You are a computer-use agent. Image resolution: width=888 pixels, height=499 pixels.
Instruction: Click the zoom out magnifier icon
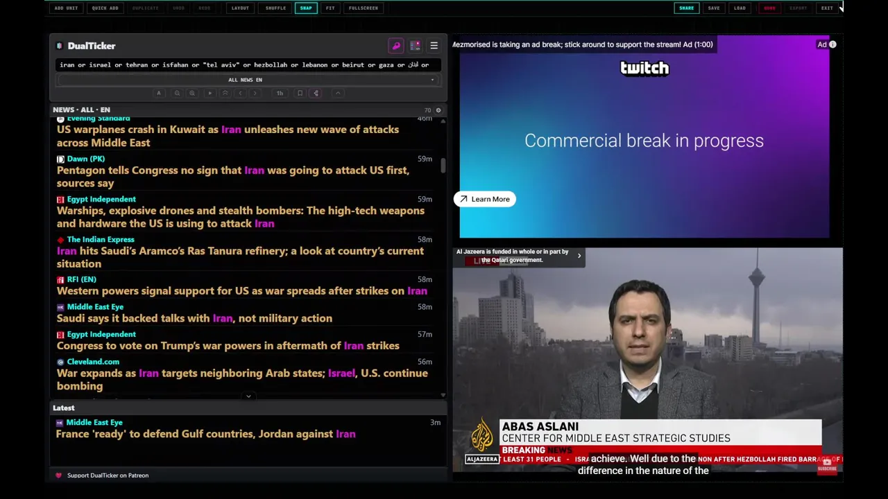(x=177, y=93)
